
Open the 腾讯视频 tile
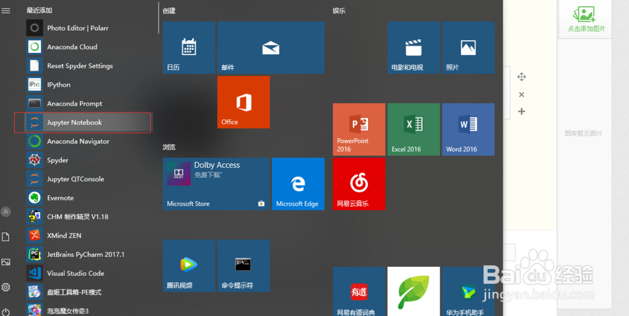coord(189,266)
